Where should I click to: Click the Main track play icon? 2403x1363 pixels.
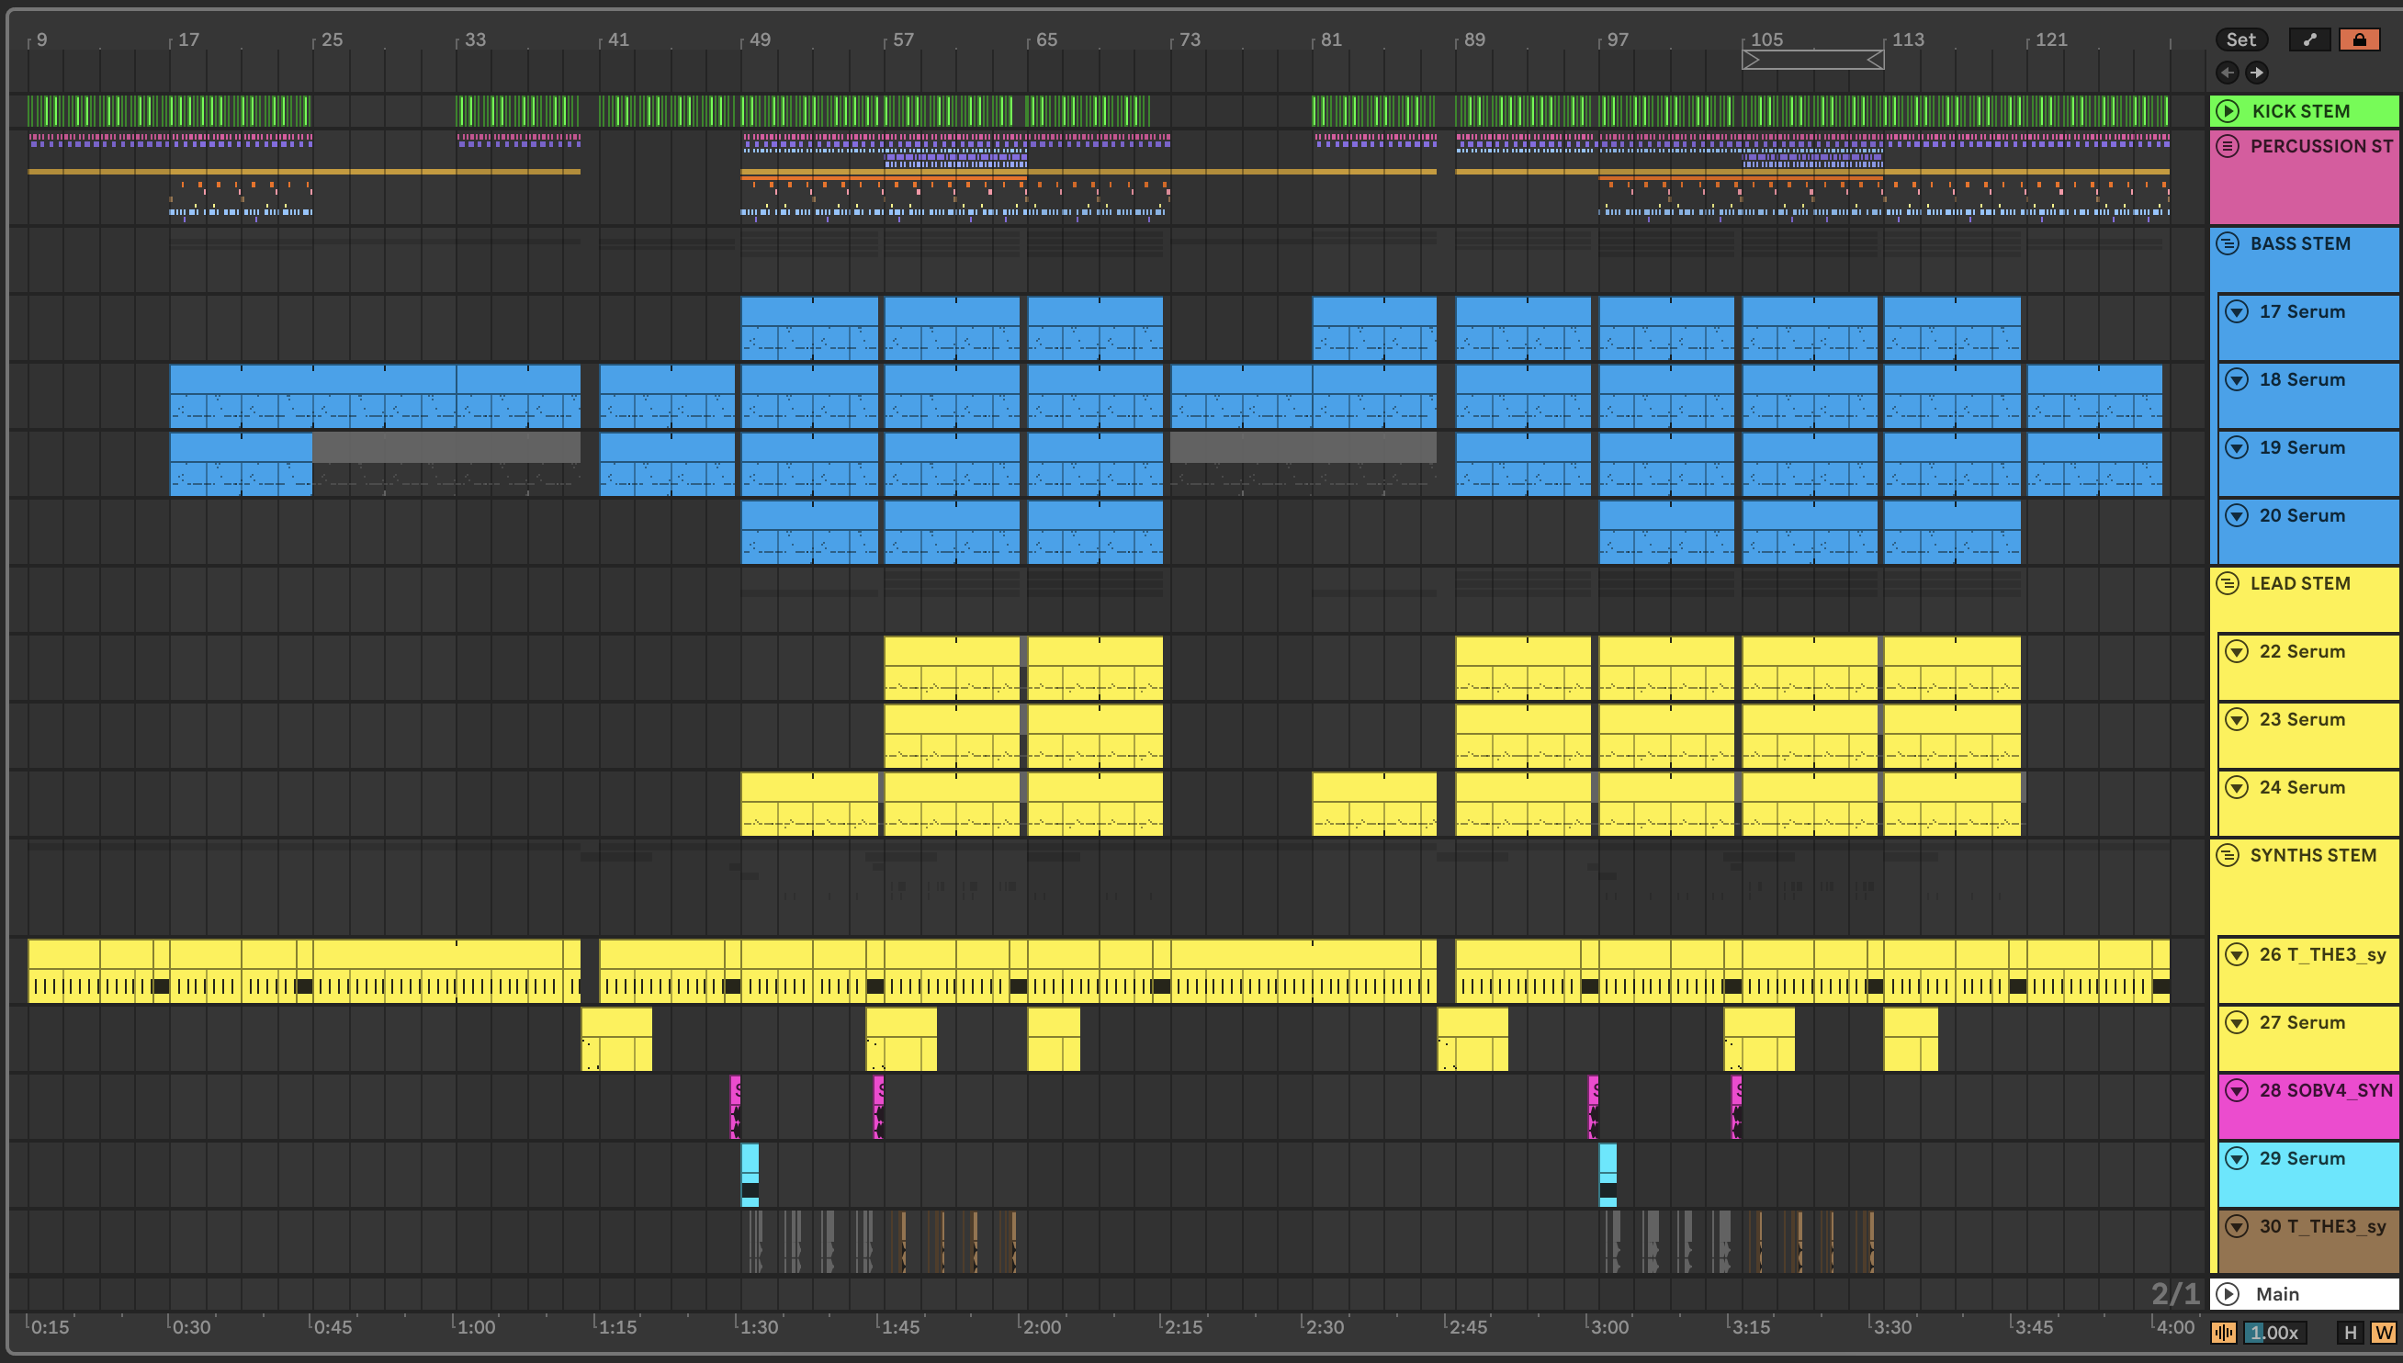coord(2228,1294)
